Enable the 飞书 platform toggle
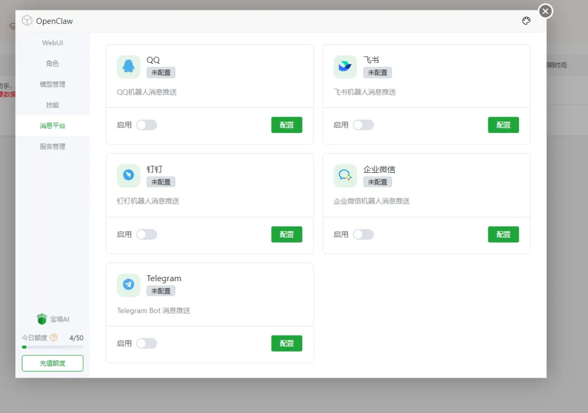The height and width of the screenshot is (413, 588). 363,125
